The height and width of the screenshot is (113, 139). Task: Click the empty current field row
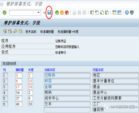[67, 110]
